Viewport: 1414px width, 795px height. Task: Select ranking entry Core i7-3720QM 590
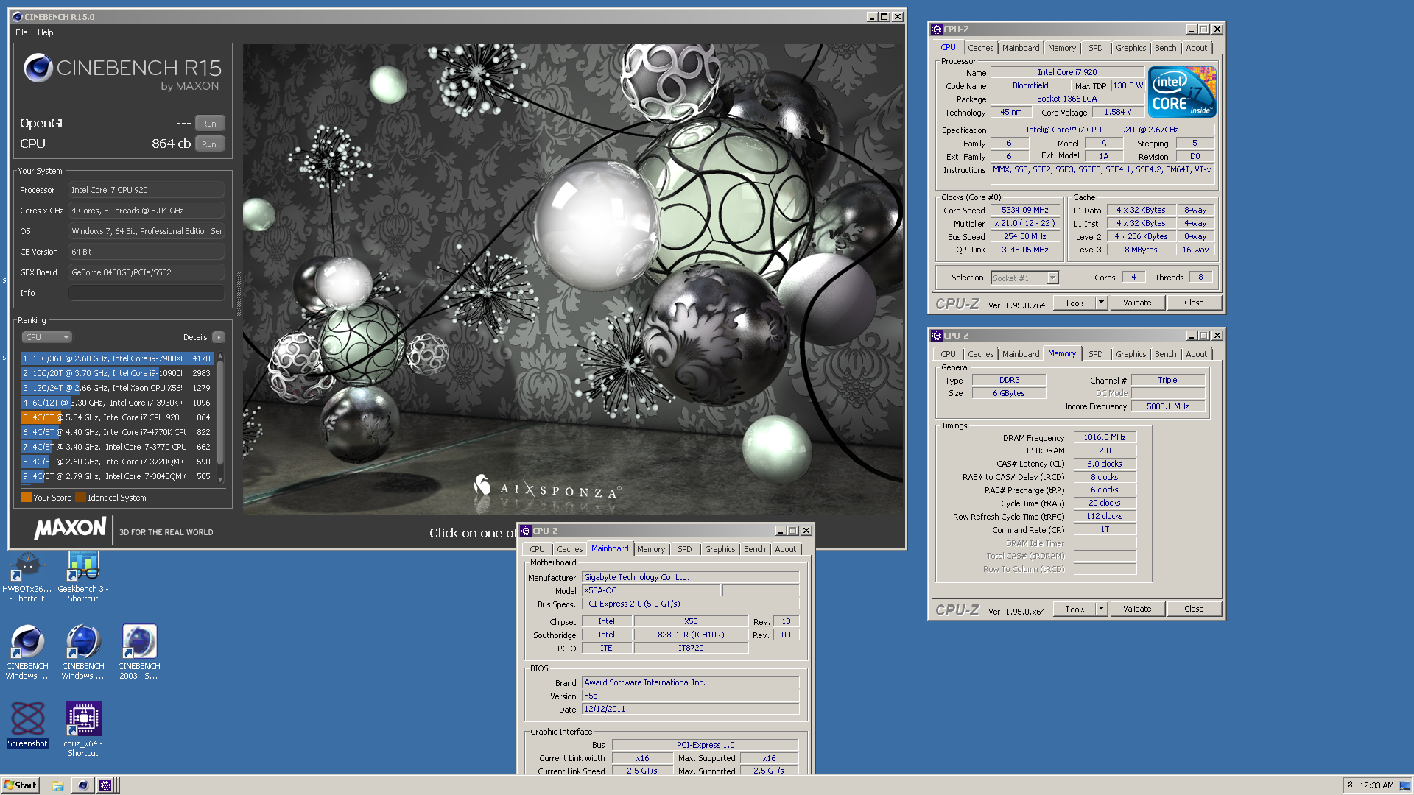pos(117,462)
